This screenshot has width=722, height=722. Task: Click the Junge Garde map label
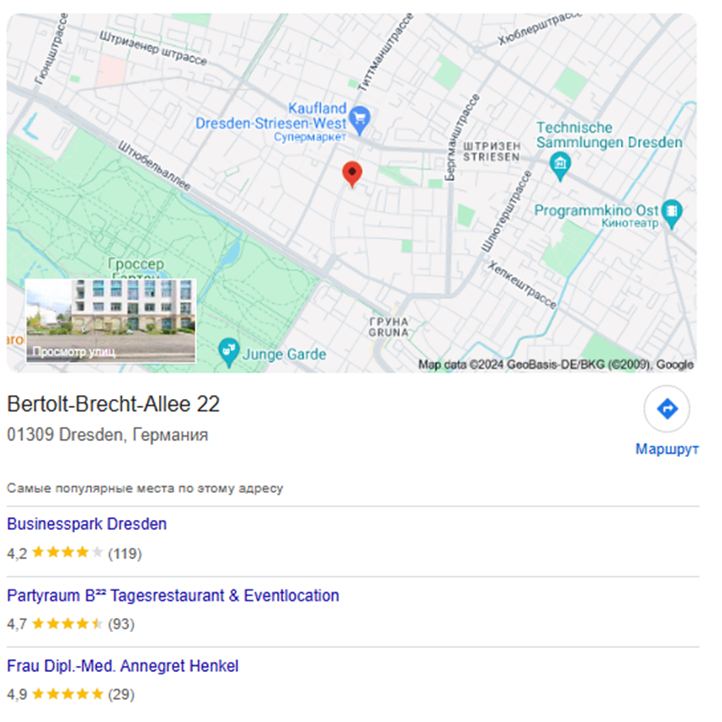point(284,354)
